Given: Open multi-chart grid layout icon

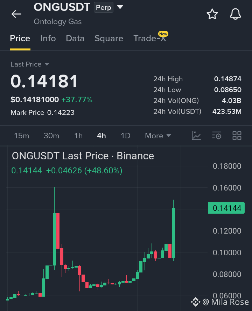Looking at the screenshot, I should [x=237, y=136].
